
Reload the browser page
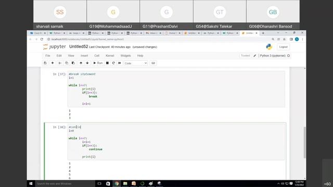tap(42, 39)
